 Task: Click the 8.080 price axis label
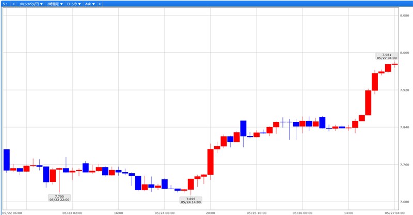tap(404, 16)
